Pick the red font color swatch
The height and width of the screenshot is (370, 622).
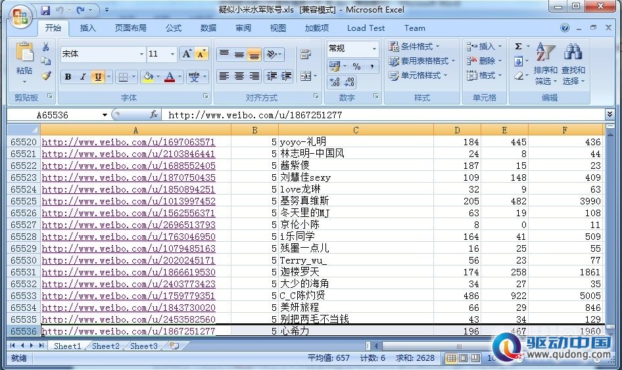click(170, 76)
